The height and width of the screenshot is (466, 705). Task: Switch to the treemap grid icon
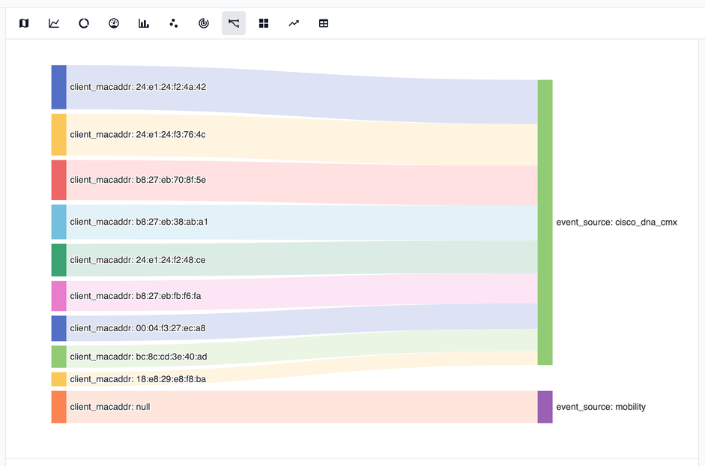point(264,23)
